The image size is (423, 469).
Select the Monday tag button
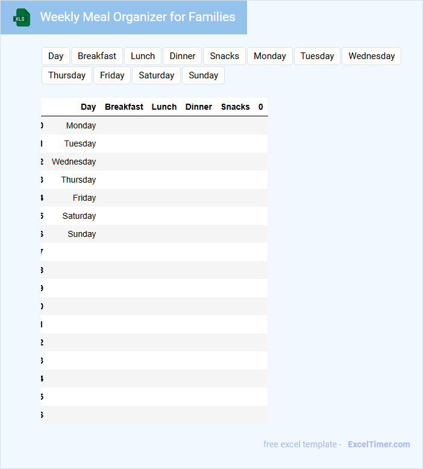click(269, 56)
